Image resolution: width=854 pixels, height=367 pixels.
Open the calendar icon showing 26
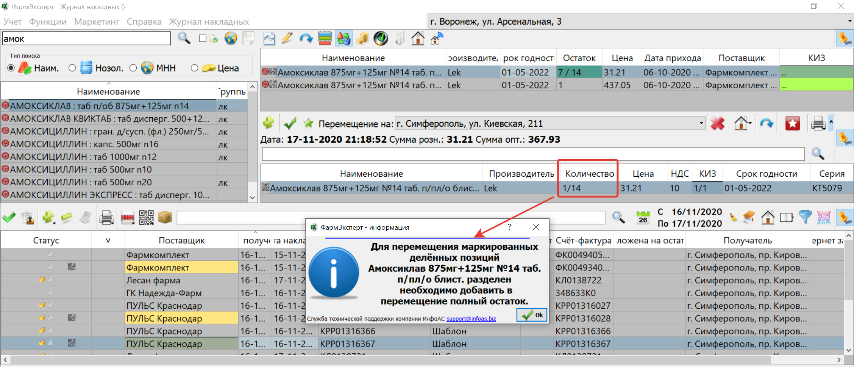pyautogui.click(x=643, y=218)
